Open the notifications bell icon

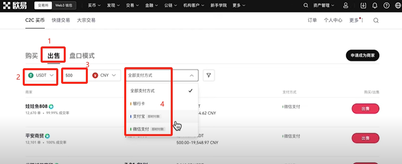point(375,6)
